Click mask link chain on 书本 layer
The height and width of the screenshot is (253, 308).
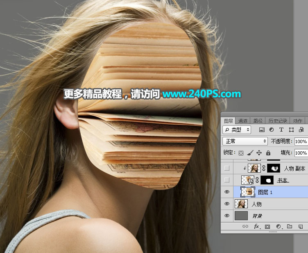click(257, 180)
